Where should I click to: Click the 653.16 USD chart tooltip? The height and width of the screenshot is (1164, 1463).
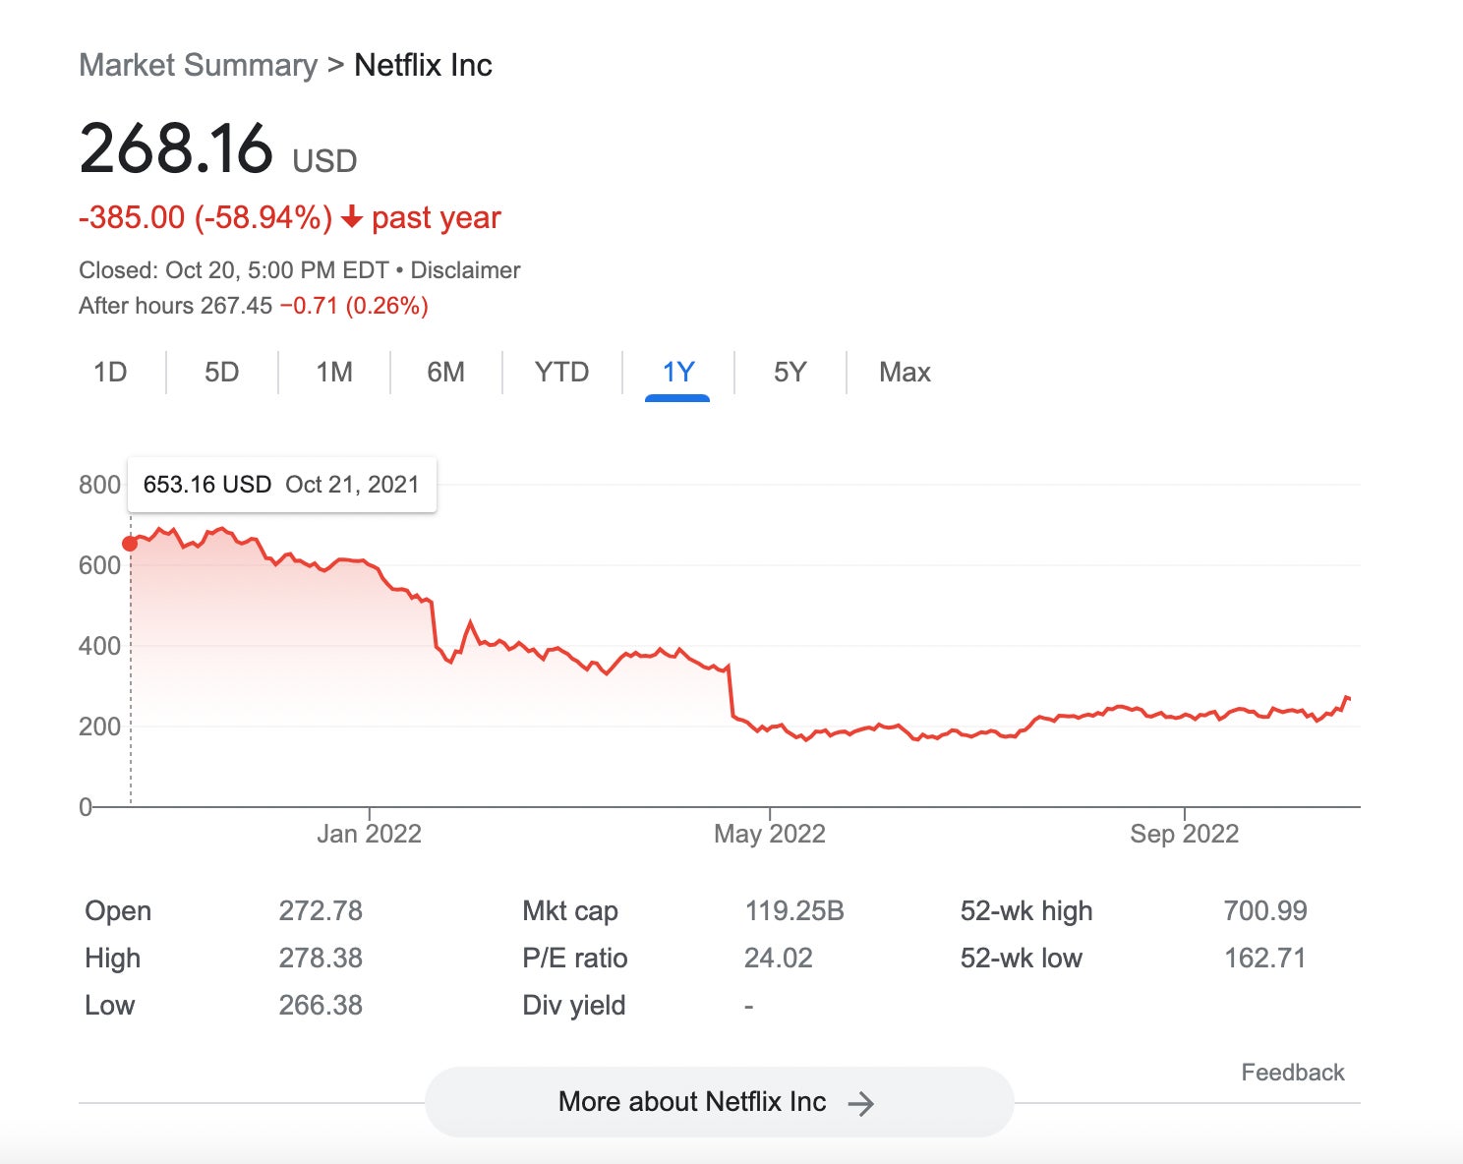click(x=281, y=485)
